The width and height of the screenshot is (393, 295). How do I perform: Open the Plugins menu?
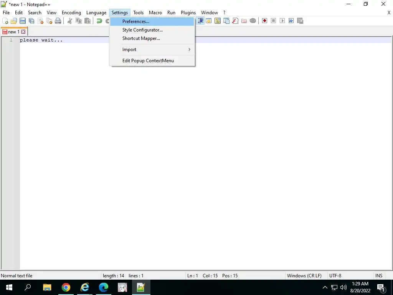point(188,13)
